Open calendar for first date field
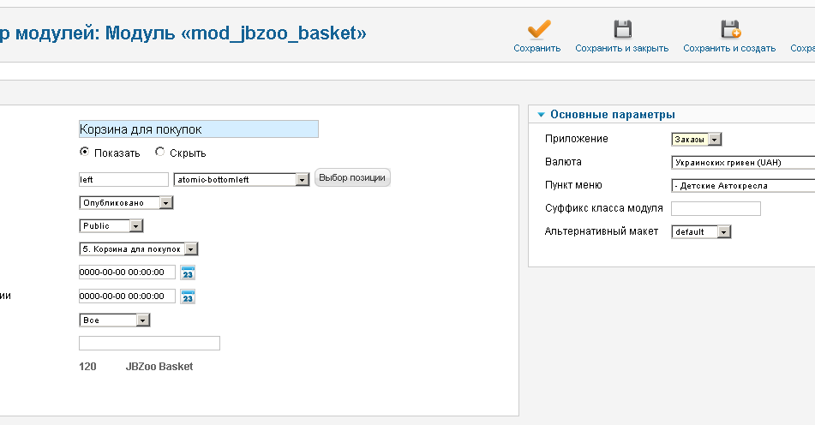 coord(189,272)
